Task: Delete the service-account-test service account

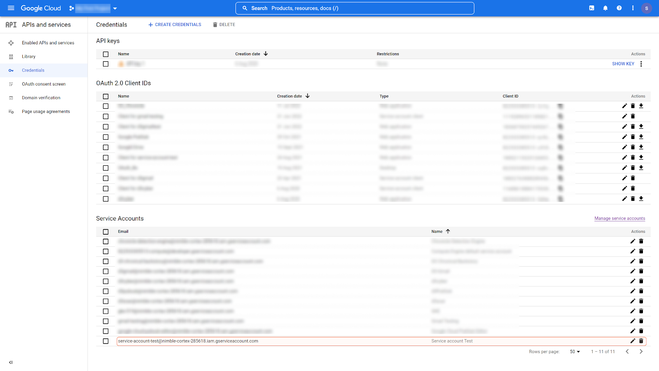Action: pos(641,341)
